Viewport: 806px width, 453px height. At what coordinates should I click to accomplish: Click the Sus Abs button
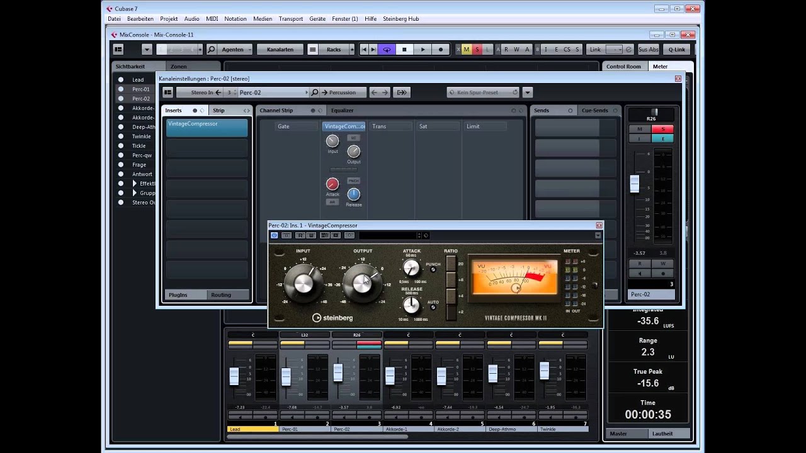[648, 49]
